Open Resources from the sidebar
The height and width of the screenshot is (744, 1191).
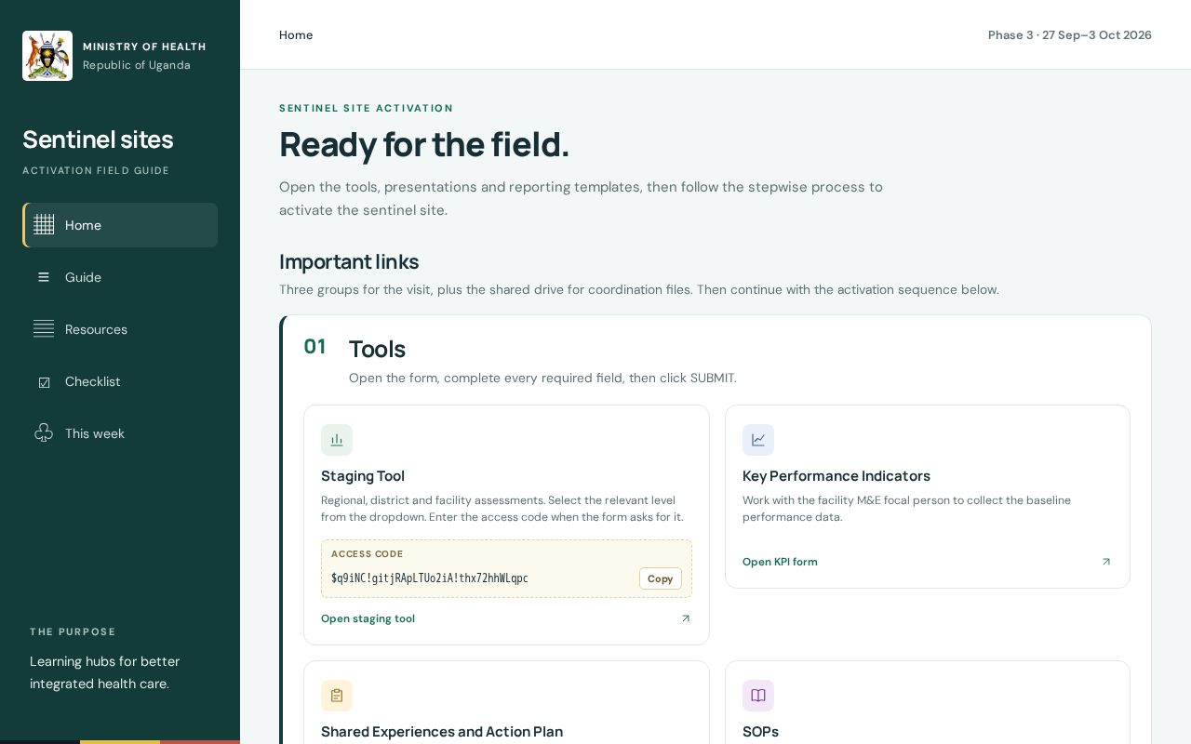pyautogui.click(x=120, y=329)
